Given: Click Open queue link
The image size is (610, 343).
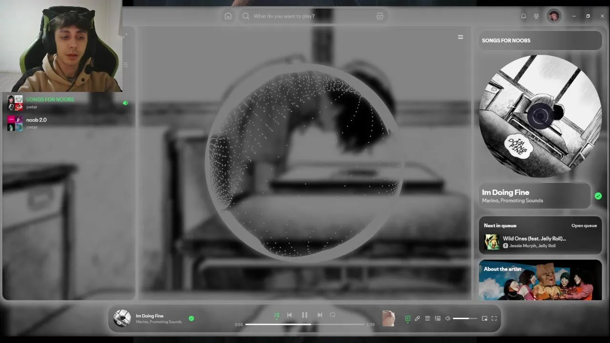Looking at the screenshot, I should pyautogui.click(x=584, y=226).
